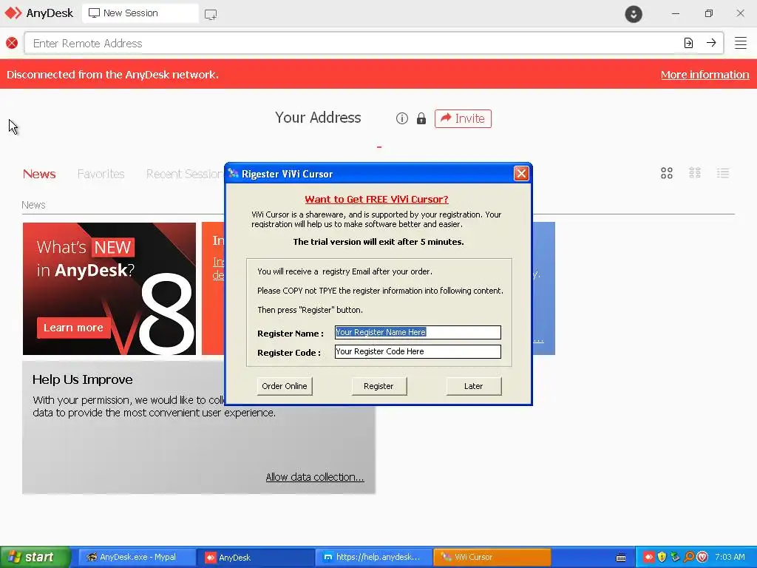This screenshot has height=568, width=757.
Task: Click the connect arrow in address bar
Action: pyautogui.click(x=711, y=43)
